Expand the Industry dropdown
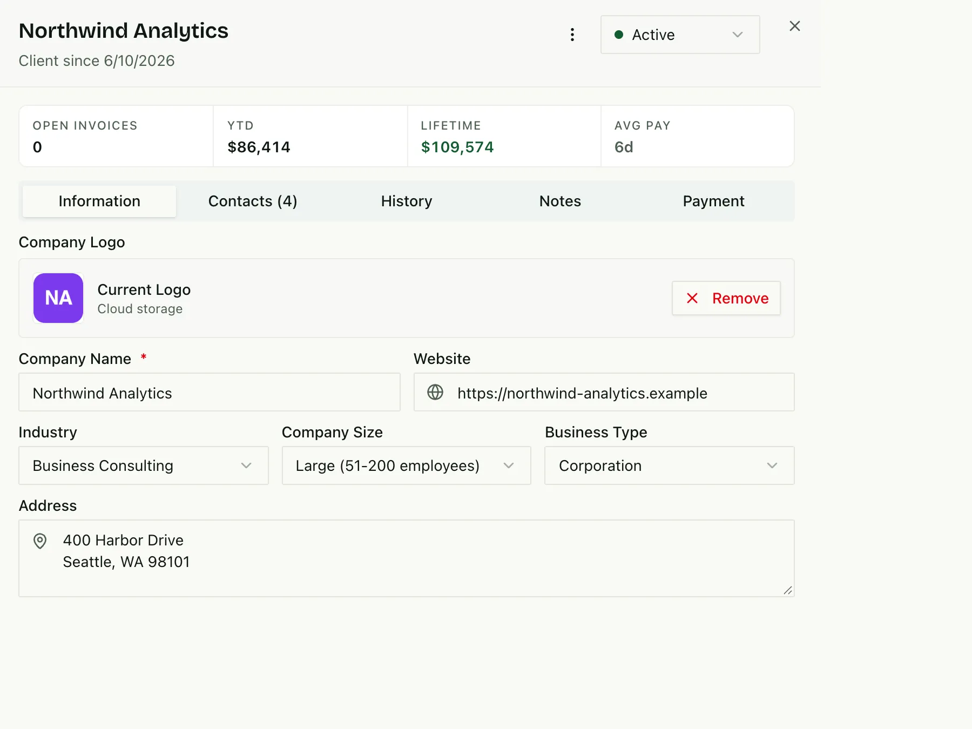The width and height of the screenshot is (972, 729). pyautogui.click(x=144, y=465)
